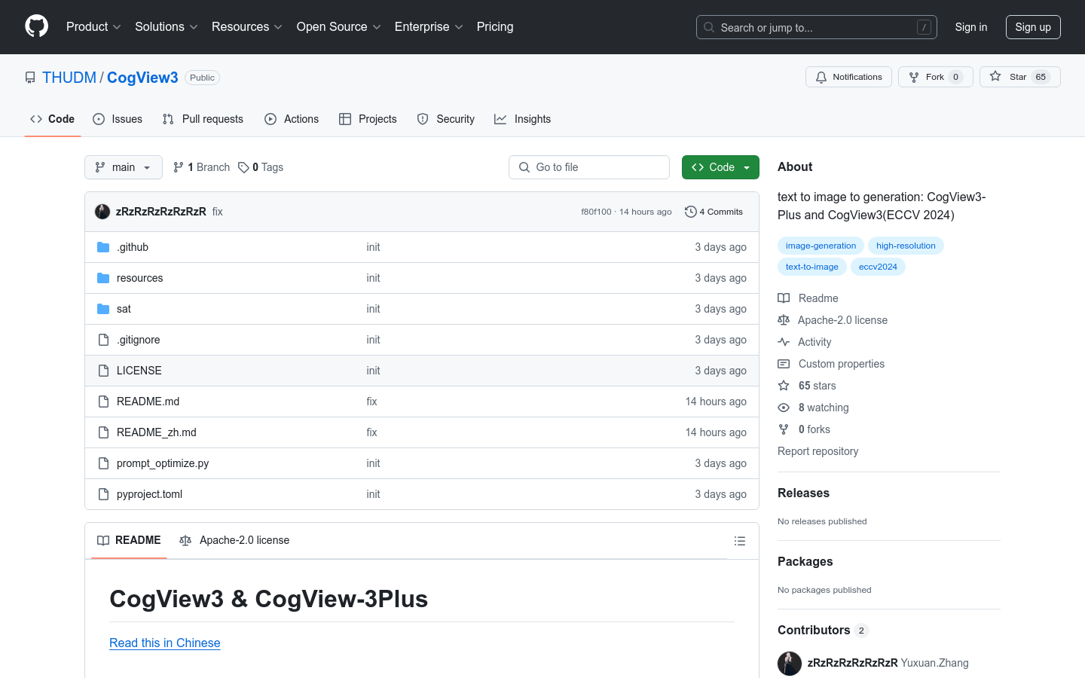The height and width of the screenshot is (678, 1085).
Task: Expand the Enterprise menu
Action: (x=429, y=27)
